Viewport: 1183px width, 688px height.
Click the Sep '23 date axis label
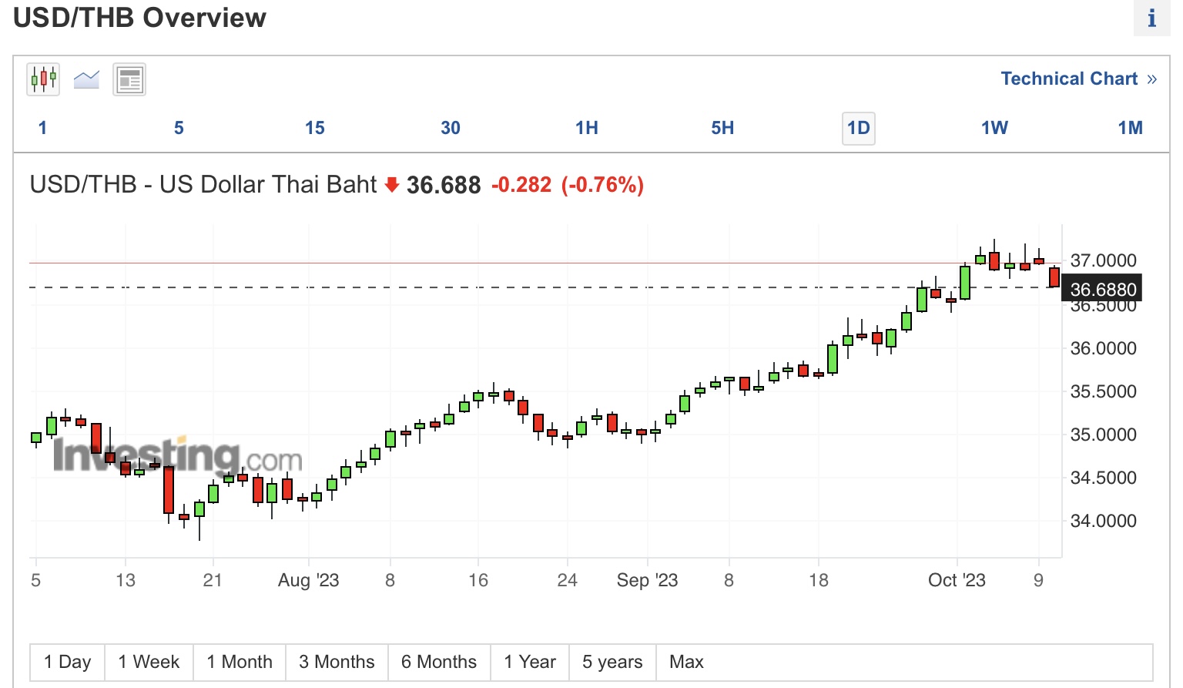point(647,580)
